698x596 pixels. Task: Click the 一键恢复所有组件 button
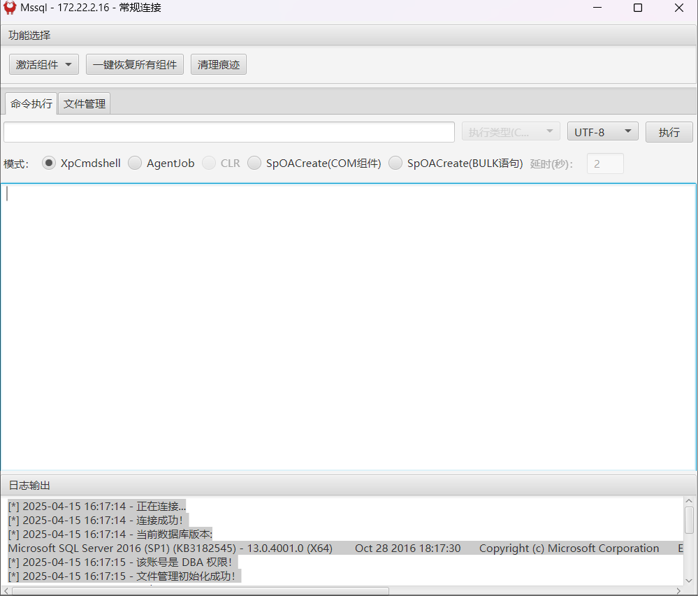(x=134, y=64)
